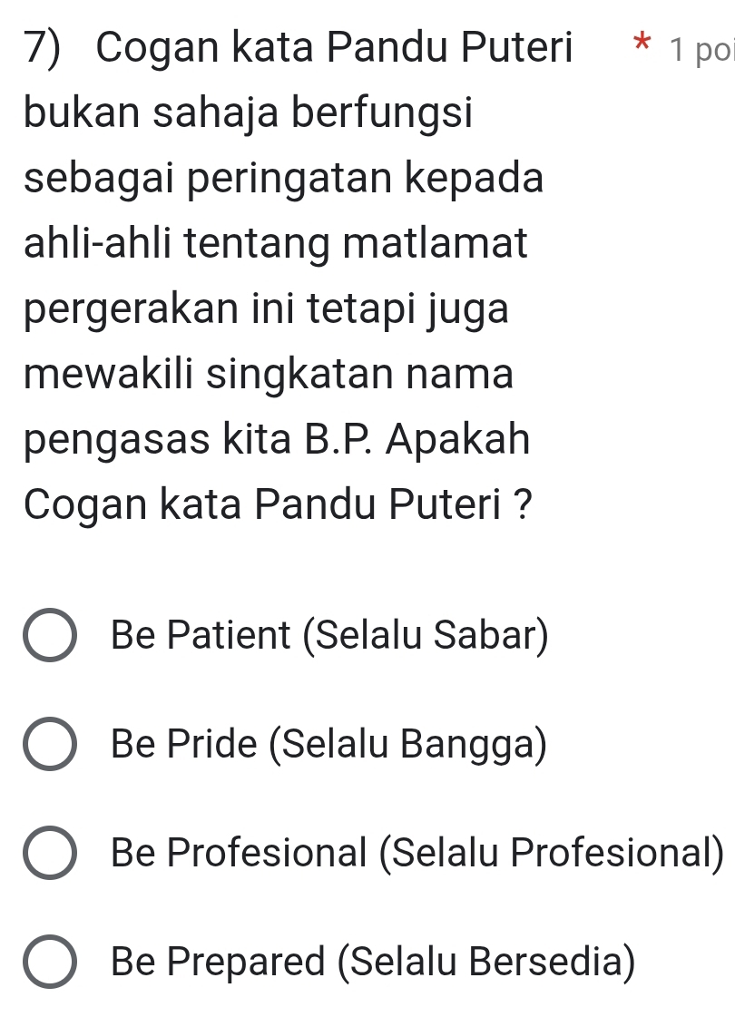The height and width of the screenshot is (1017, 735).
Task: Pick the Be Prepared radio circle
Action: 50,962
